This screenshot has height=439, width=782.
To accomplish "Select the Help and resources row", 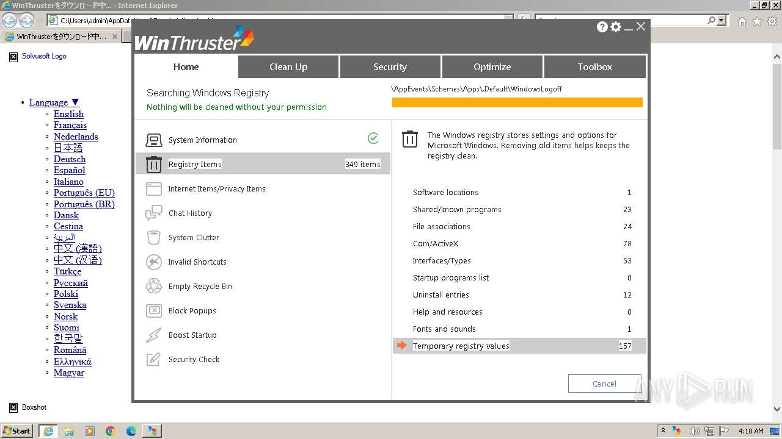I will (x=519, y=312).
